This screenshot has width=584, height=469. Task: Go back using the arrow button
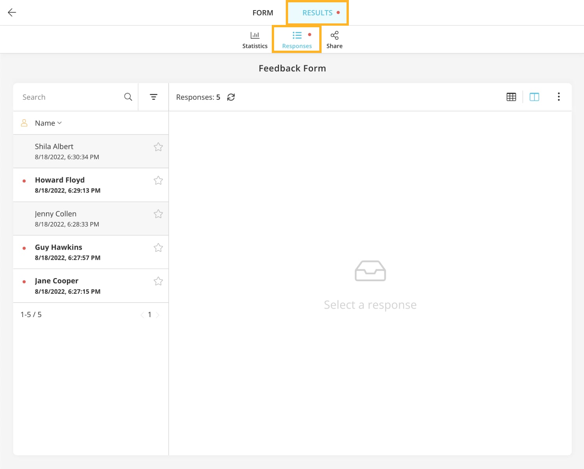pyautogui.click(x=12, y=12)
